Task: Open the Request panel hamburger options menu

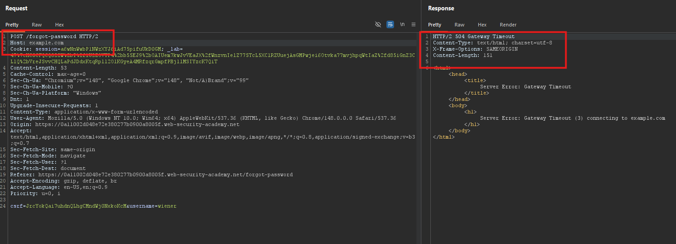Action: tap(413, 25)
